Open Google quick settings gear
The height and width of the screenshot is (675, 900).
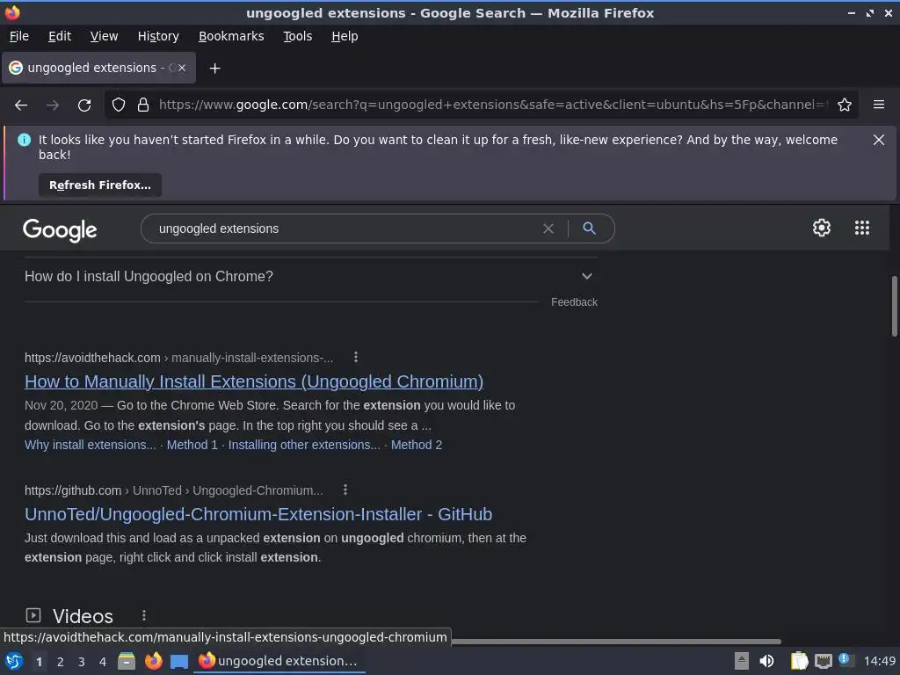coord(822,228)
